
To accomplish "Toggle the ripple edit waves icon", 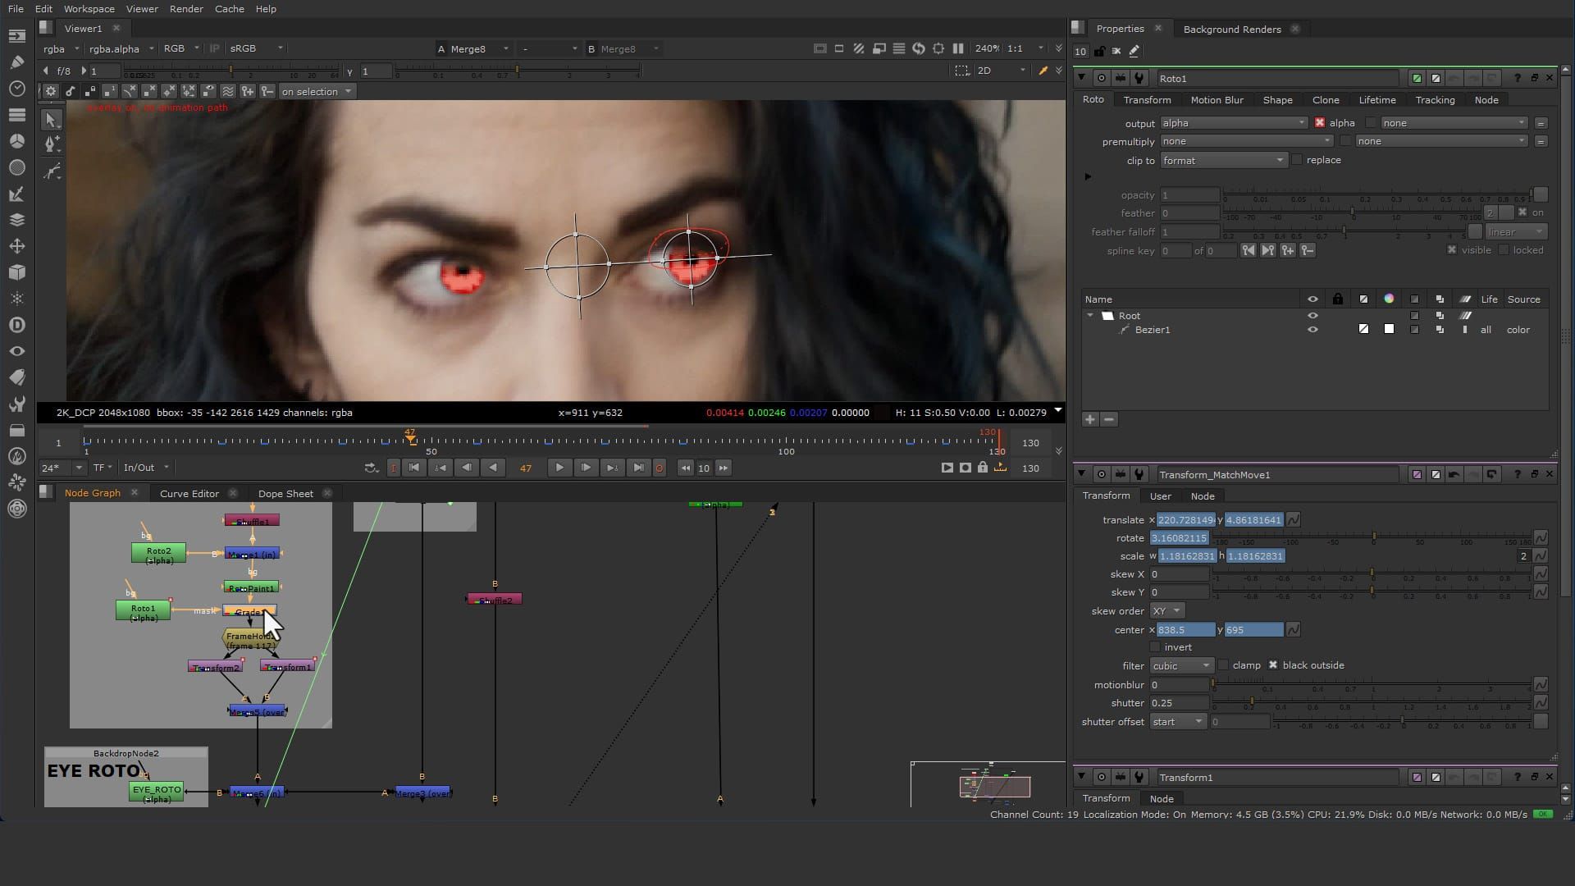I will (228, 92).
